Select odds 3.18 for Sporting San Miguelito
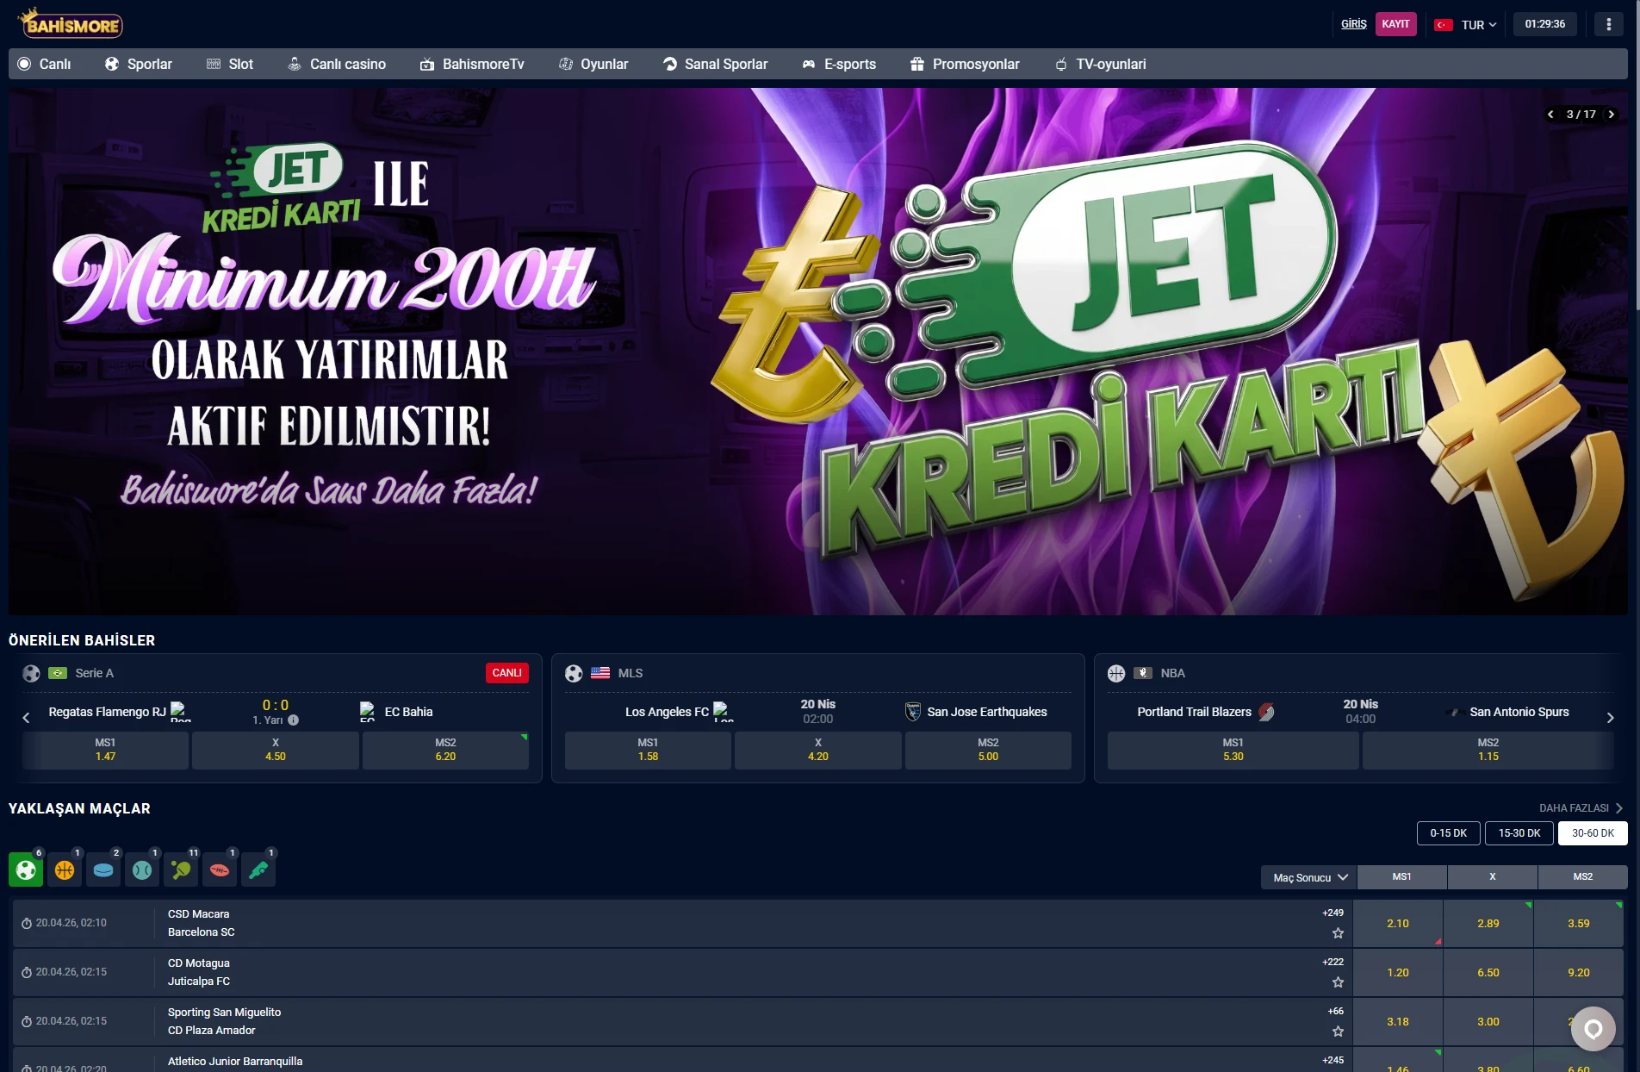Image resolution: width=1640 pixels, height=1072 pixels. click(x=1398, y=1022)
